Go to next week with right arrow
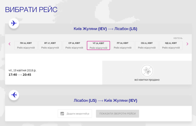196x126 pixels. click(x=187, y=44)
